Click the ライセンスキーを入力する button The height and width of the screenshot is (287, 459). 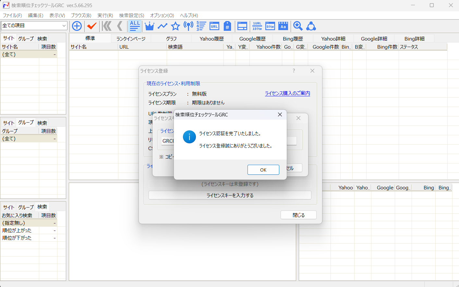coord(230,195)
